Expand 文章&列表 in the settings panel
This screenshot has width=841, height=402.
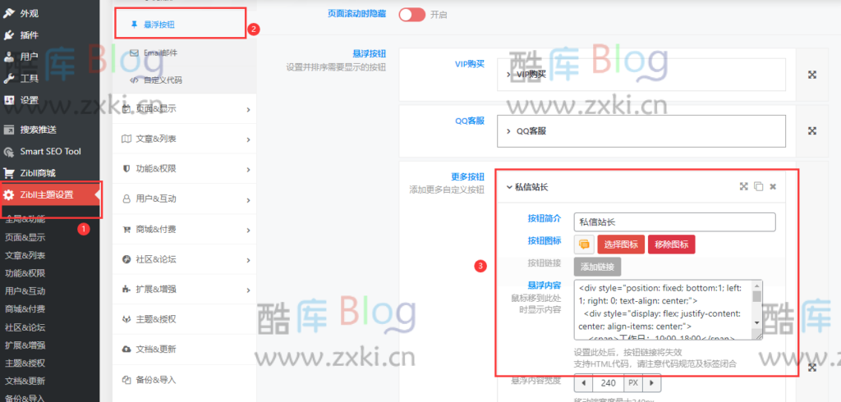pos(185,139)
